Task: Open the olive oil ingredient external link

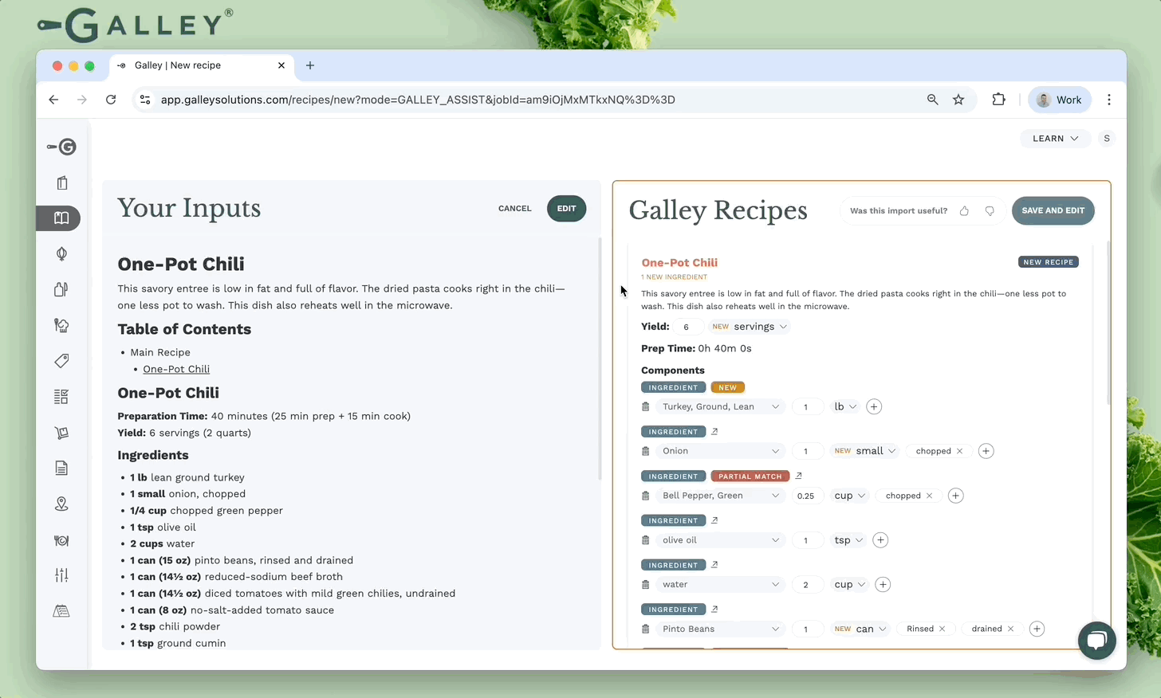Action: click(x=714, y=520)
